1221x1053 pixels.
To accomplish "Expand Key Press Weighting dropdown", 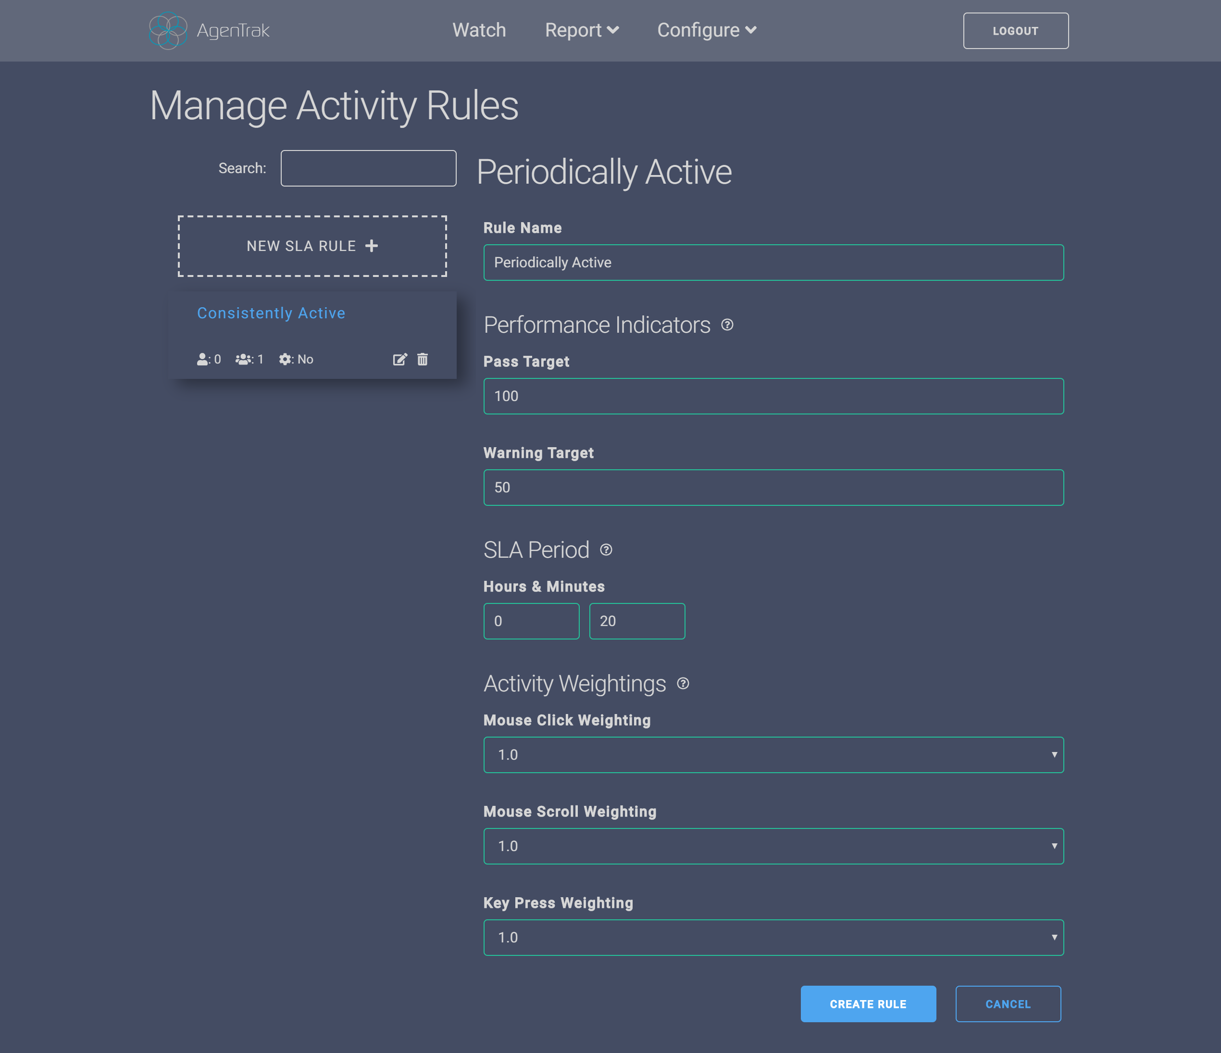I will [773, 938].
